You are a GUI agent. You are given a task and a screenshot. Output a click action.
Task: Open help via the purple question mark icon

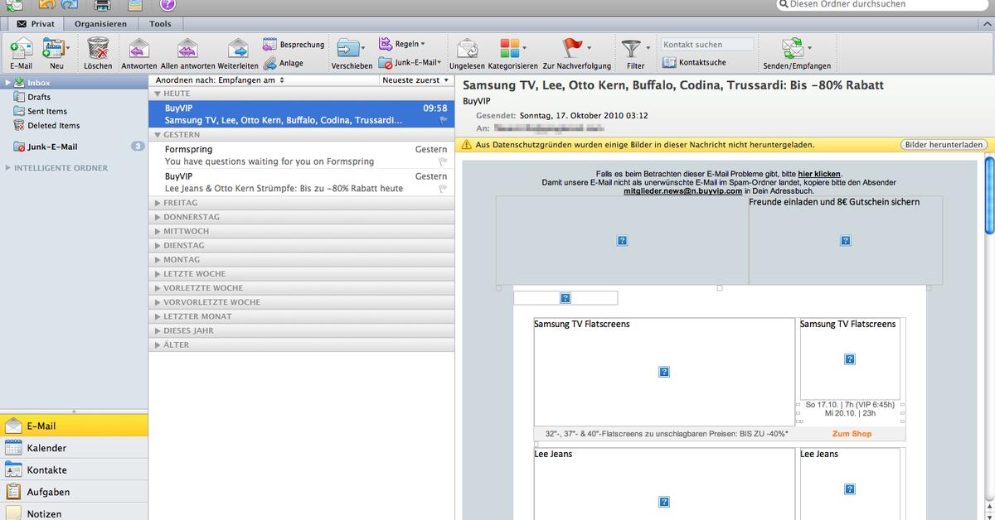[x=167, y=5]
